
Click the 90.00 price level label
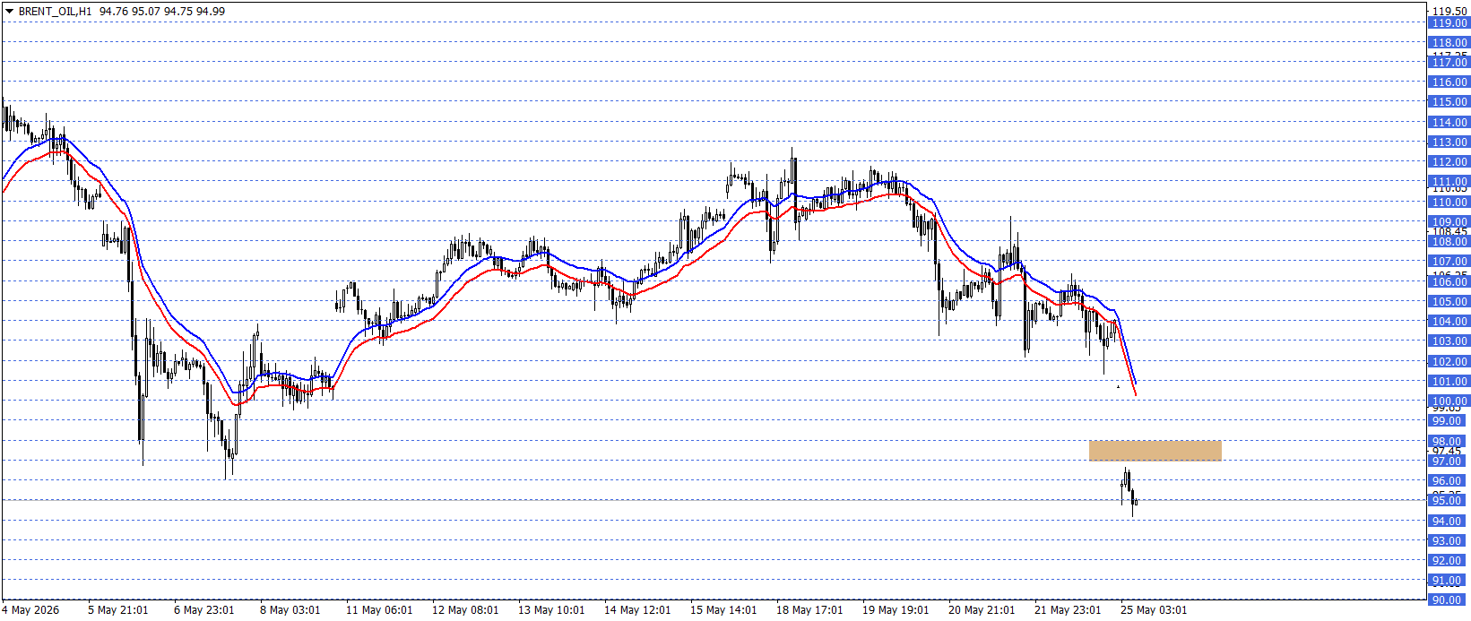tap(1449, 600)
